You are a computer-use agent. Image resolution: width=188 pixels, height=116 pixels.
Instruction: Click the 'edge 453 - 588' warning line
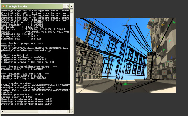coord(35,11)
